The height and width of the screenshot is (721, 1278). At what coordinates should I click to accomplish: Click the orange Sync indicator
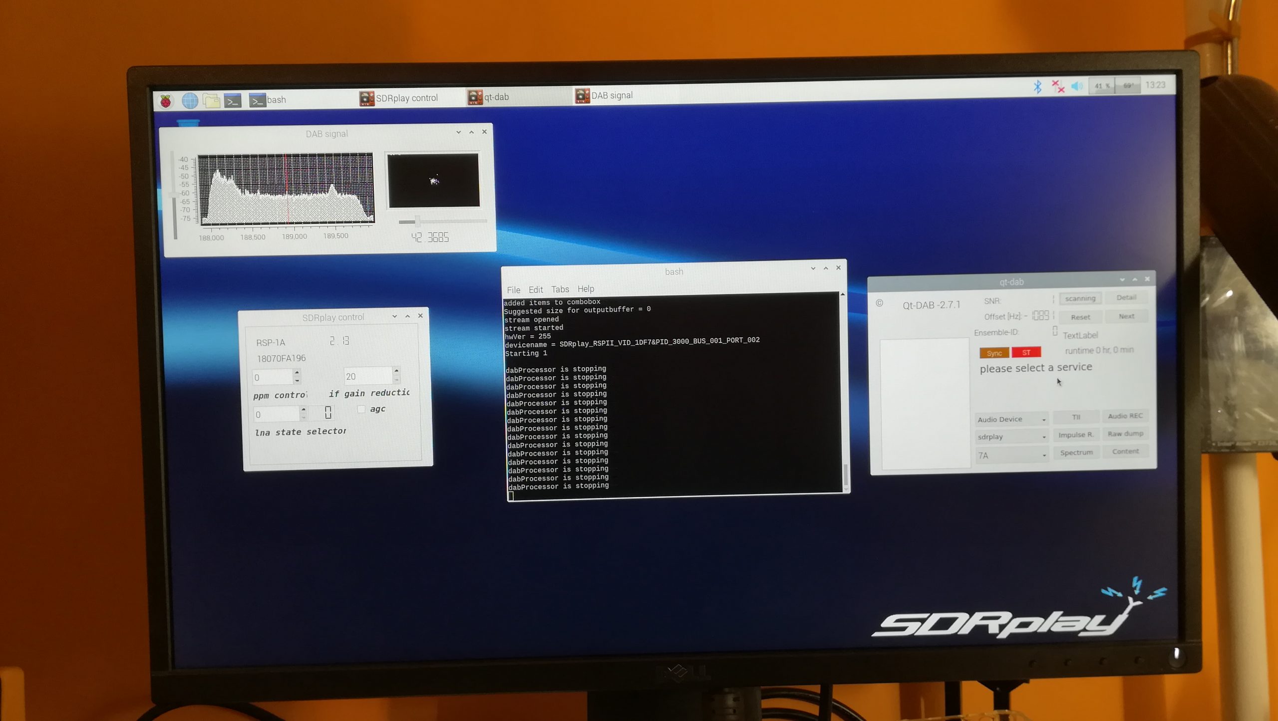click(994, 353)
